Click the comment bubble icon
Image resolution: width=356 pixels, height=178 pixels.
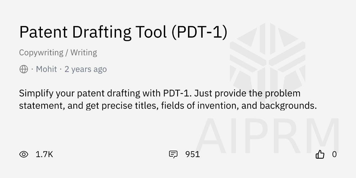click(x=173, y=154)
